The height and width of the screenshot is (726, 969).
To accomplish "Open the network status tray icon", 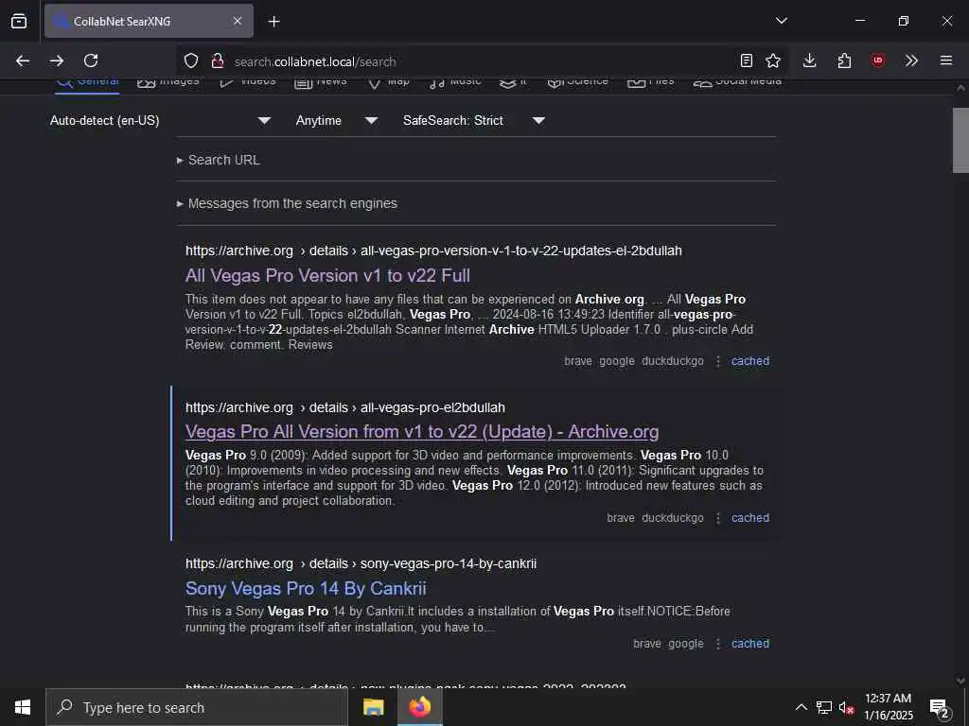I will tap(824, 707).
